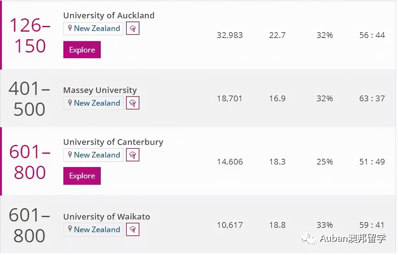Select New Zealand link under University of Canterbury
This screenshot has height=255, width=398.
(97, 155)
